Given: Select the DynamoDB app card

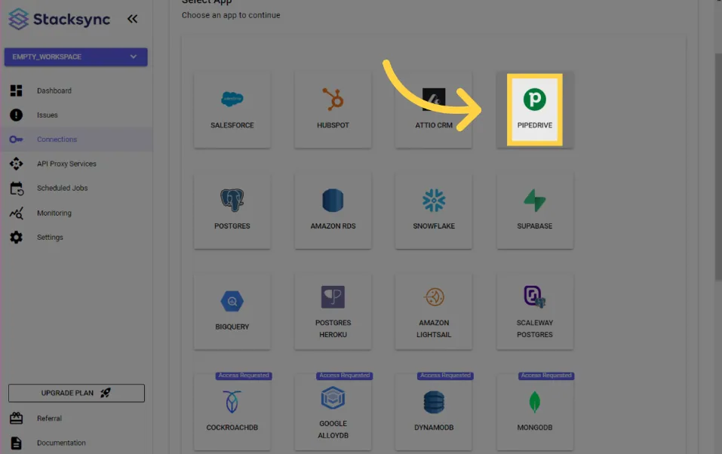Looking at the screenshot, I should click(x=434, y=413).
